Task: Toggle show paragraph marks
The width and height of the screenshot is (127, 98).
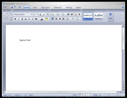Action: pyautogui.click(x=79, y=14)
